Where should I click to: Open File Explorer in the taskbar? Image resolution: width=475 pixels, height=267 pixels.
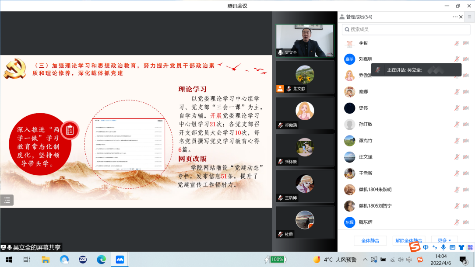46,259
